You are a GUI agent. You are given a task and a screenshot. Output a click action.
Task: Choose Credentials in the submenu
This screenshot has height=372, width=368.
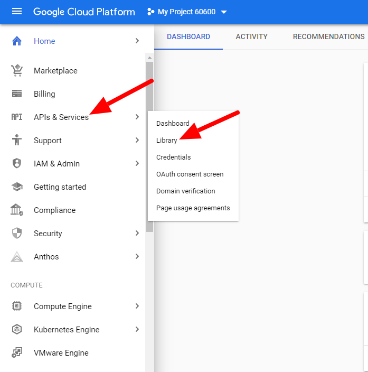click(x=173, y=157)
